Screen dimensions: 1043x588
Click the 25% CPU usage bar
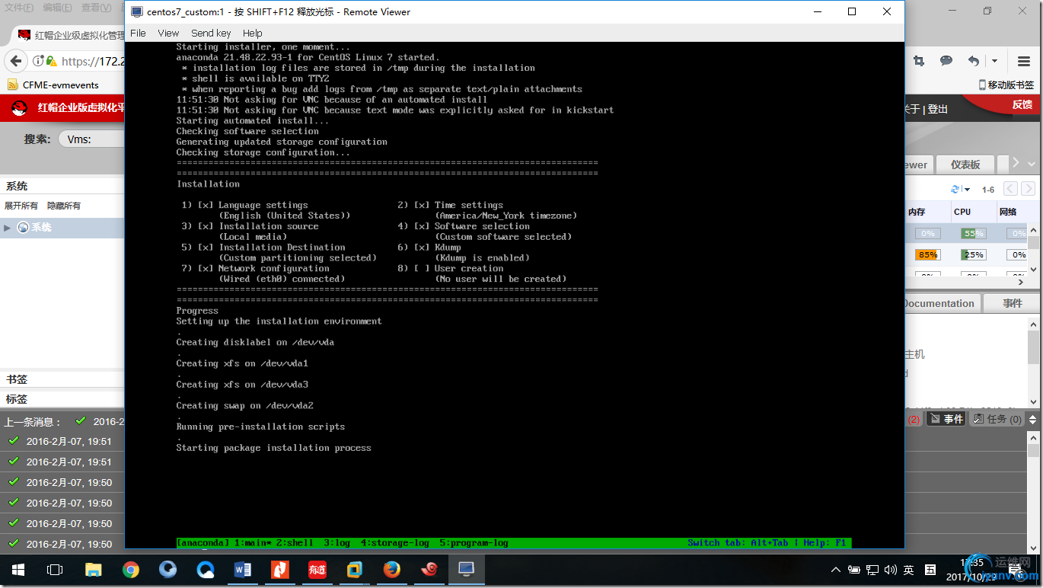pos(973,254)
